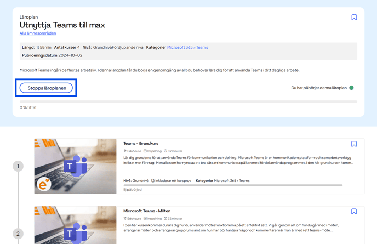Image resolution: width=377 pixels, height=244 pixels.
Task: Follow the Microsoft 365 > Teams category link
Action: coord(187,48)
